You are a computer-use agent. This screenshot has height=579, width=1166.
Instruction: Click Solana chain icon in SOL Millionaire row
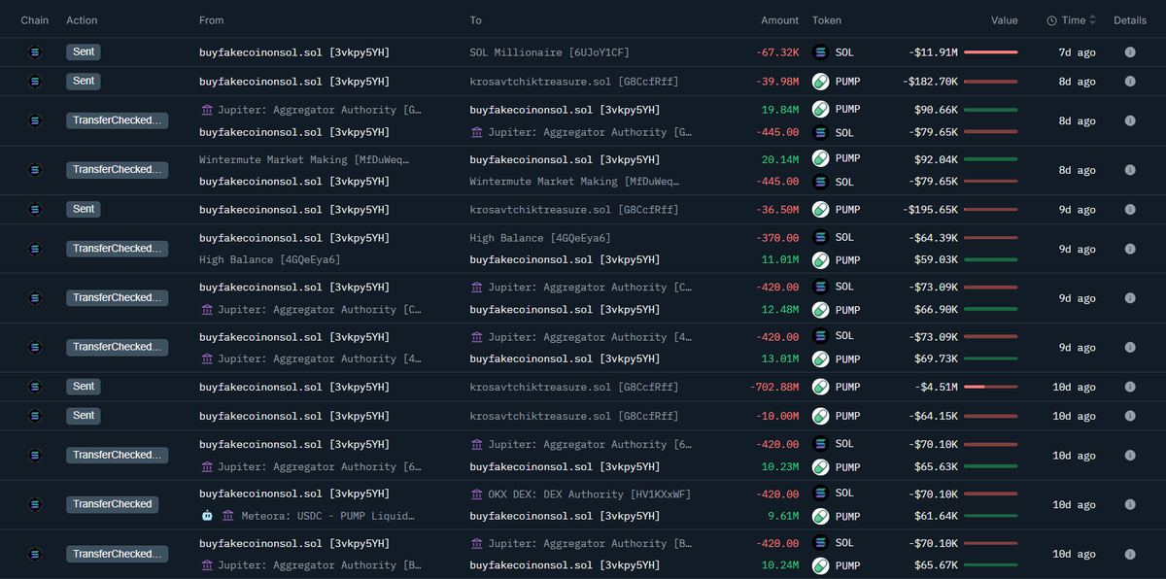click(x=36, y=52)
